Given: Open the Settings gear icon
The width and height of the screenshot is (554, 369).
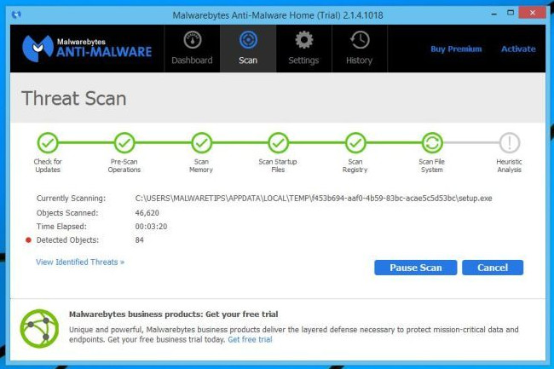Looking at the screenshot, I should pos(304,40).
